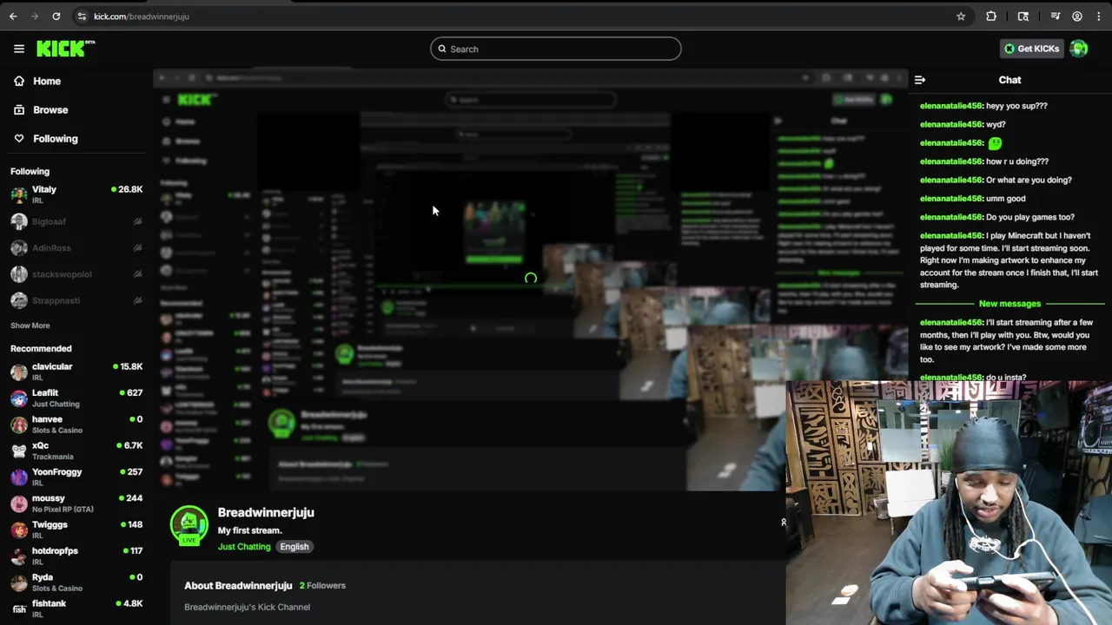
Task: Open Chrome profile icon
Action: click(x=1077, y=16)
